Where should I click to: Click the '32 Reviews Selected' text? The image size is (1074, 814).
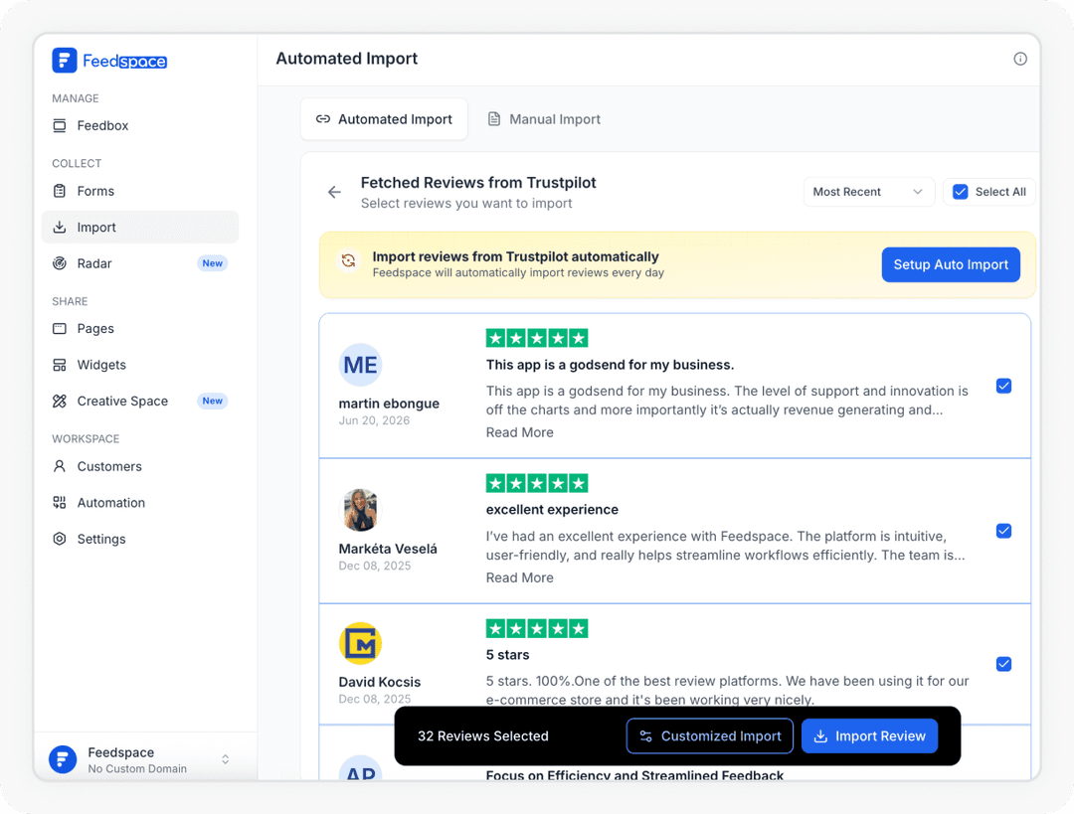[483, 735]
